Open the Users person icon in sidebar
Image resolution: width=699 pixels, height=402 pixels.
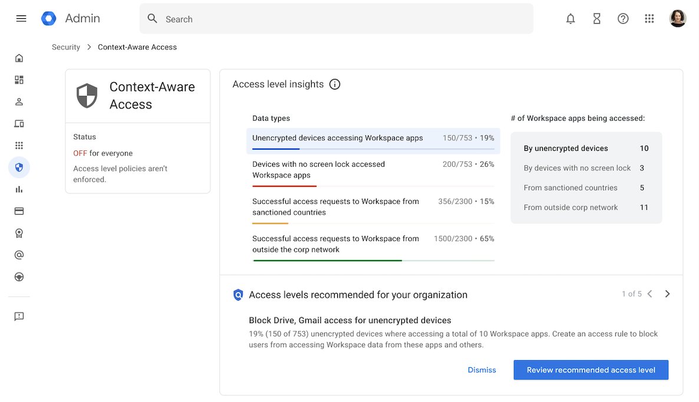pos(19,101)
